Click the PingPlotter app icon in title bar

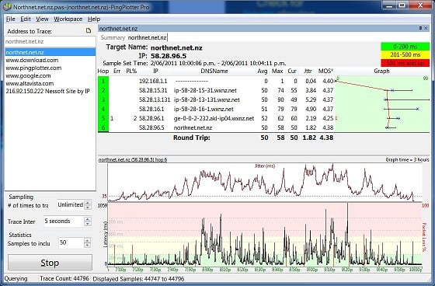pyautogui.click(x=7, y=6)
